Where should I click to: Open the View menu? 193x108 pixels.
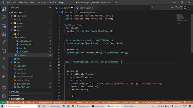32,2
